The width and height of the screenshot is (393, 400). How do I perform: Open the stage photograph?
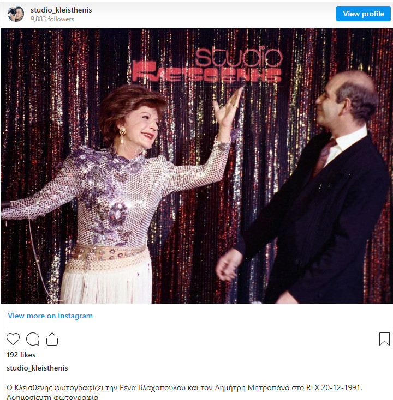pos(196,166)
